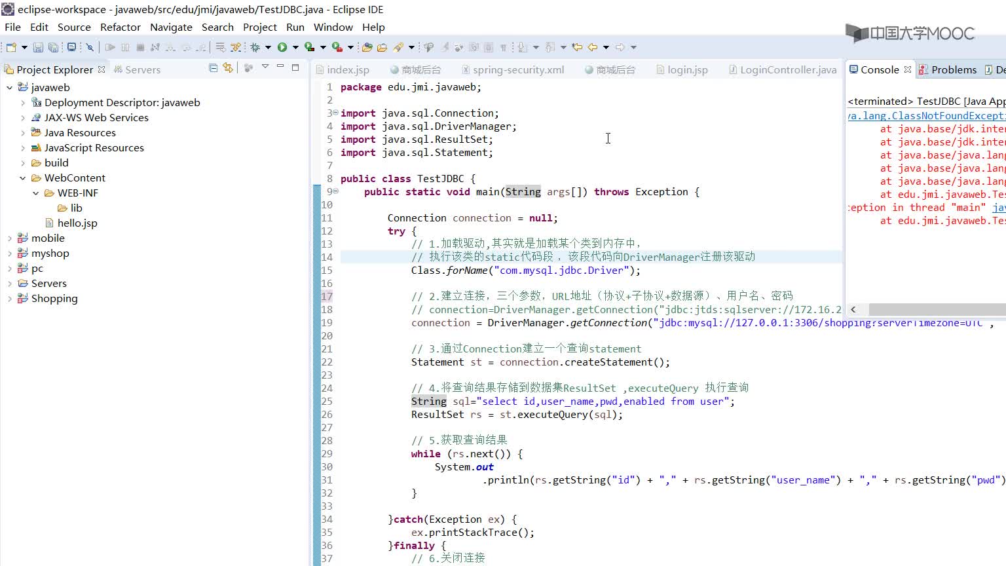
Task: Click the Save All toolbar icon
Action: [x=53, y=47]
